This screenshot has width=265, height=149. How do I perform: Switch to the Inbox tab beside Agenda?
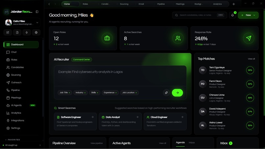[192, 142]
